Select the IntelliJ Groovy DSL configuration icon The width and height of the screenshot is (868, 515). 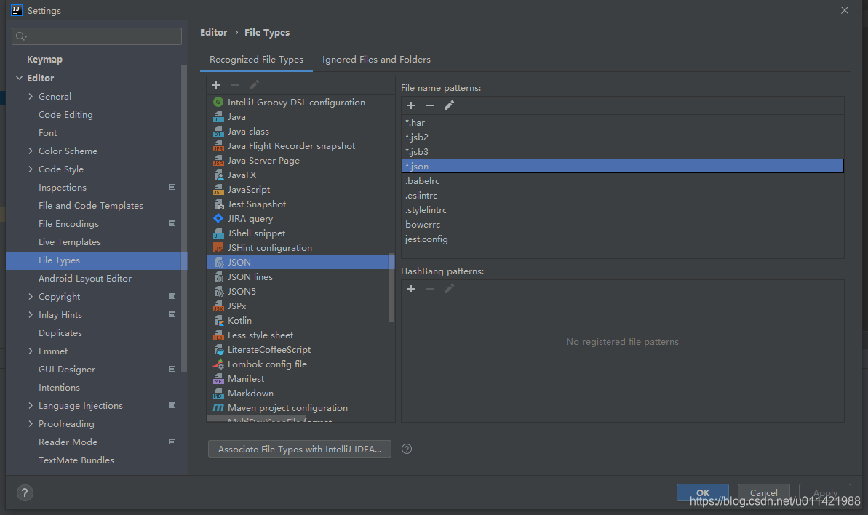pyautogui.click(x=218, y=102)
